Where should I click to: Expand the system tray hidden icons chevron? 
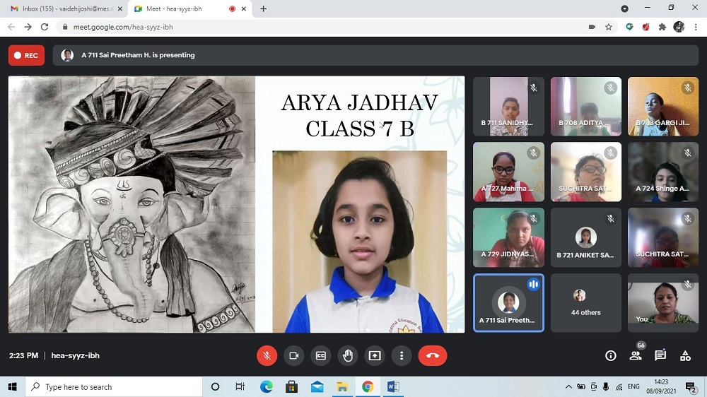568,387
